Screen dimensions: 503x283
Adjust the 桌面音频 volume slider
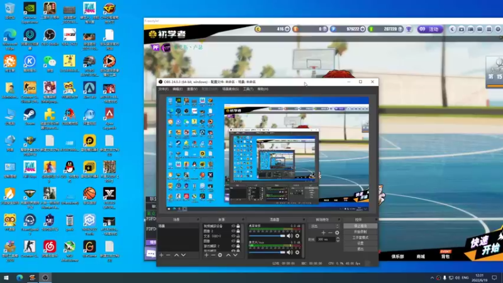point(267,236)
